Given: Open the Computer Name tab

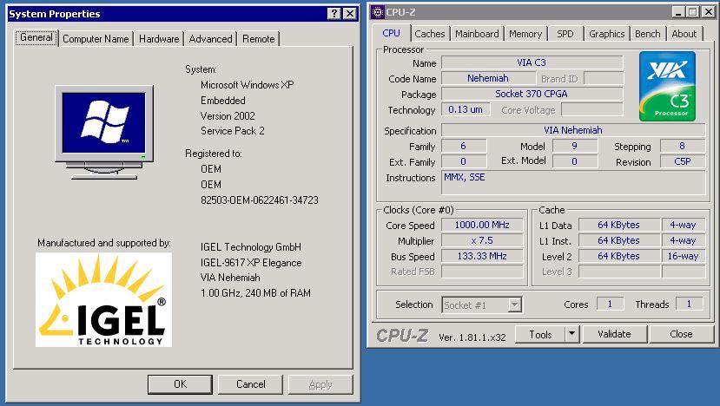Looking at the screenshot, I should (x=96, y=39).
